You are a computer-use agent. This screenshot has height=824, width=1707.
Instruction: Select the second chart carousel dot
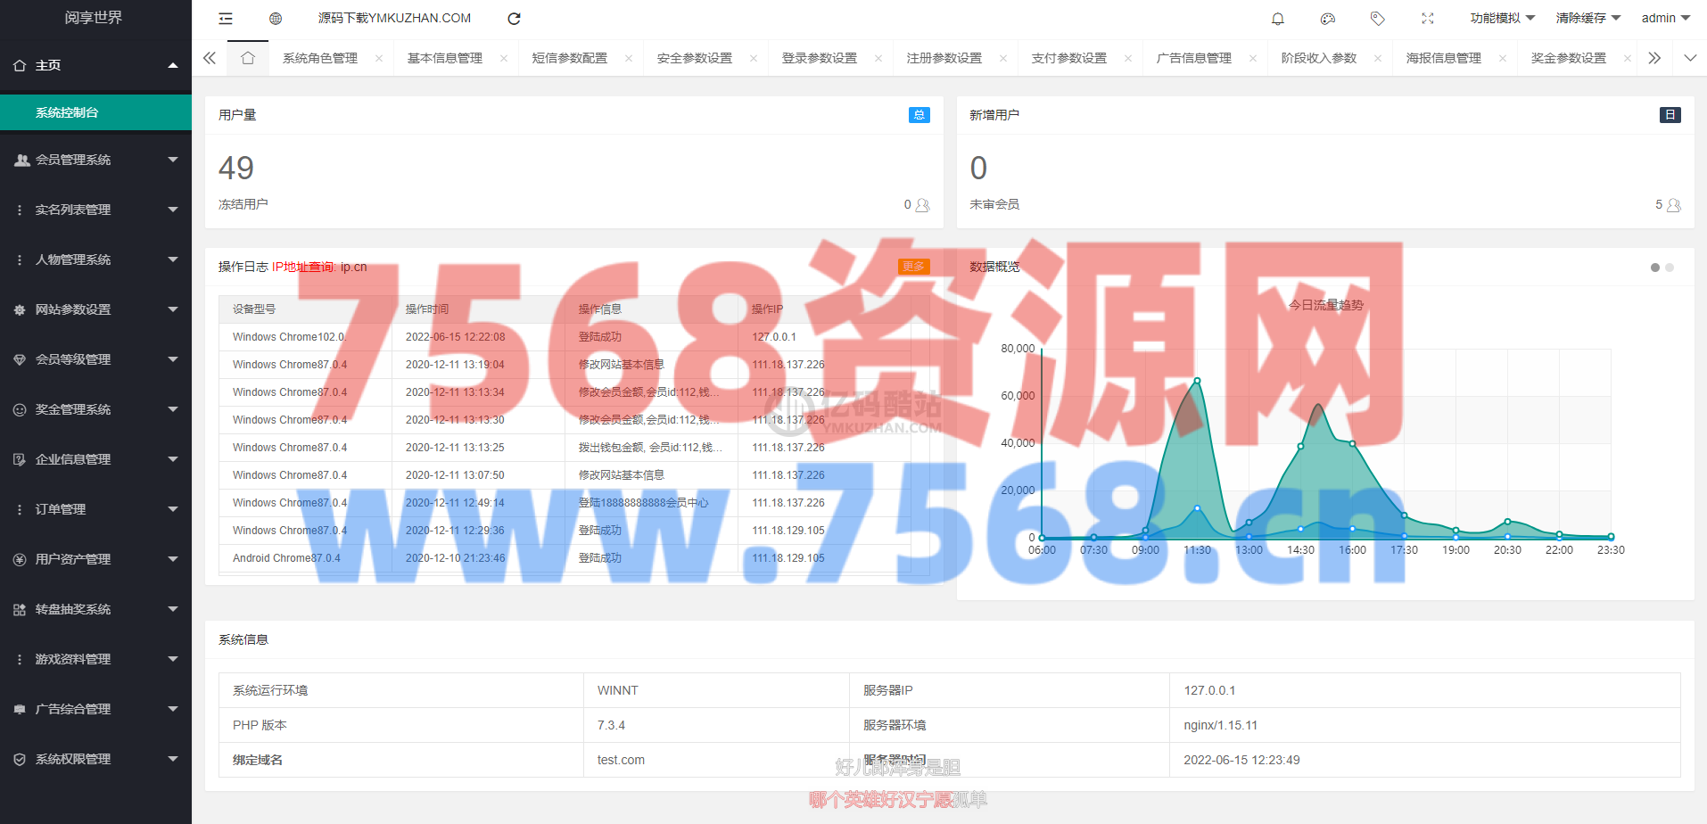[1670, 268]
